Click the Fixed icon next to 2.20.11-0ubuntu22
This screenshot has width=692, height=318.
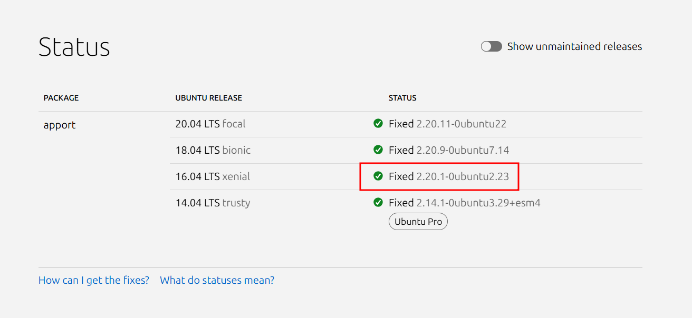point(378,124)
